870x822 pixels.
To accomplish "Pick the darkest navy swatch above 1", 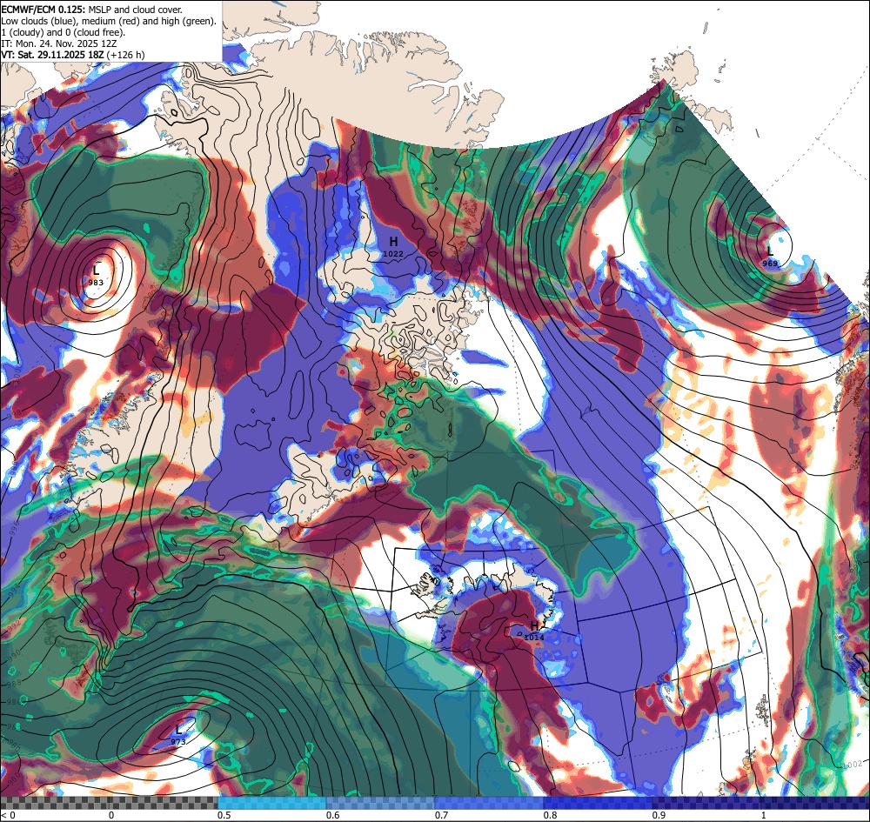I will (x=816, y=803).
